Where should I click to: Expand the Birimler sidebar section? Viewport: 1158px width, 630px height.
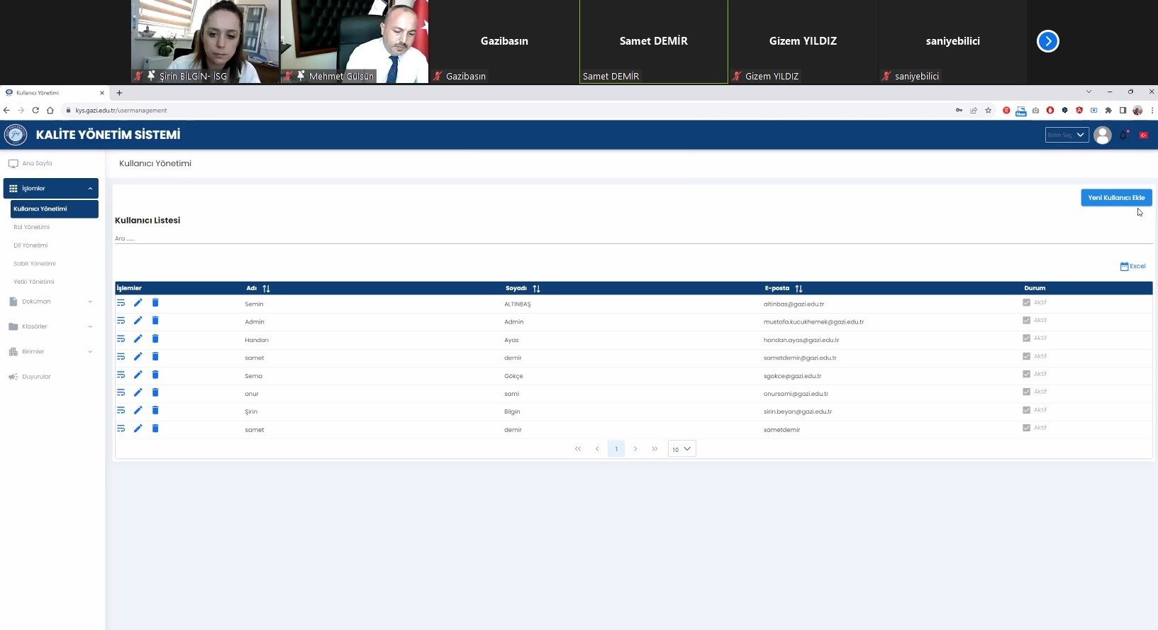click(x=51, y=351)
